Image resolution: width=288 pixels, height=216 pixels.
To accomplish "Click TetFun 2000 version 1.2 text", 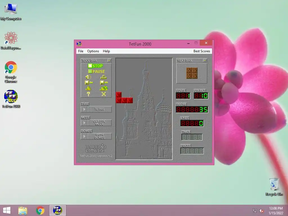I will click(96, 156).
